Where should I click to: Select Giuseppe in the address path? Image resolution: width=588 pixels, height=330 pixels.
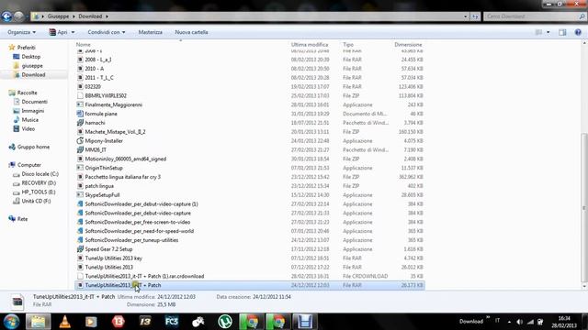coord(58,16)
